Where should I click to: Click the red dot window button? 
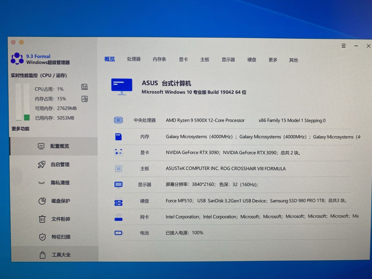(13, 42)
